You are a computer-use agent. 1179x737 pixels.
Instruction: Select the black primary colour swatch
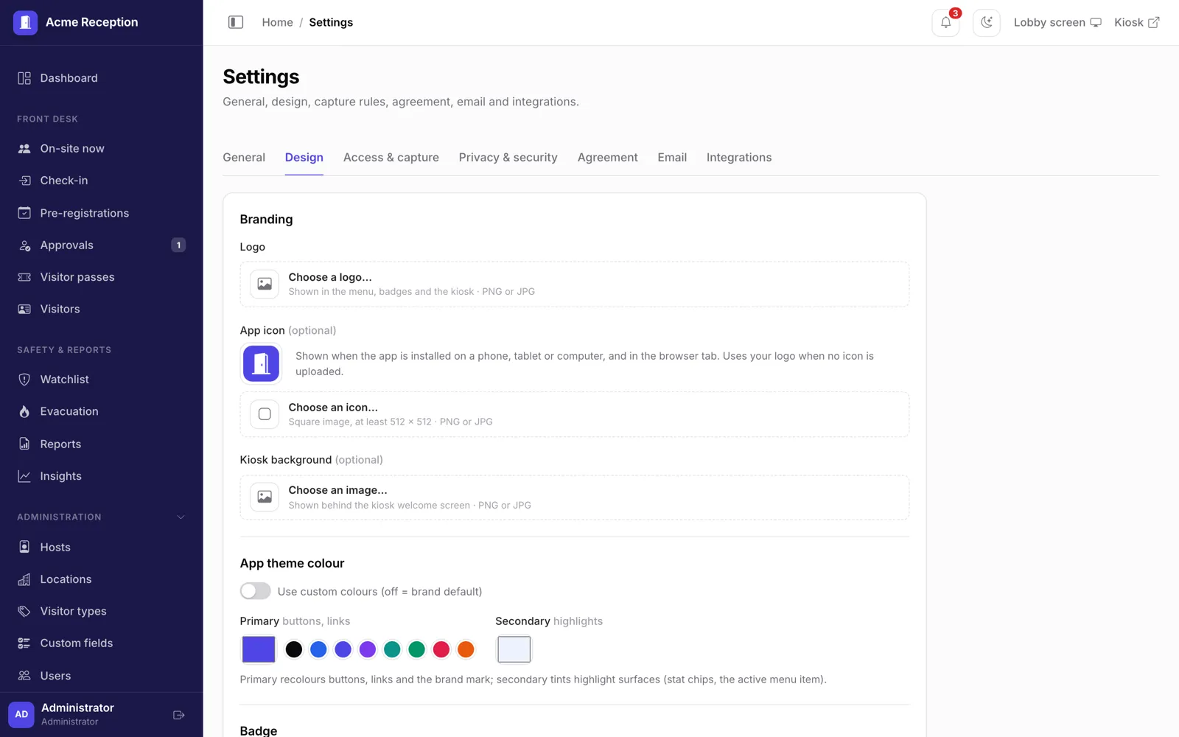click(x=293, y=649)
